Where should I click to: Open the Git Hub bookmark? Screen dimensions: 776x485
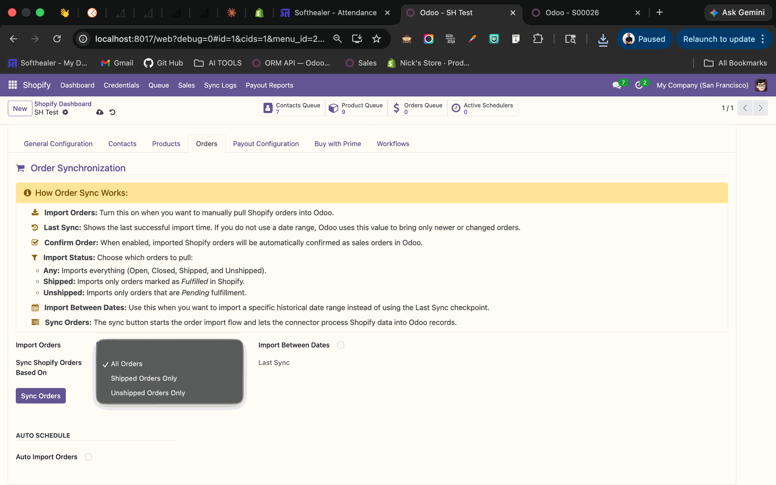click(x=164, y=63)
